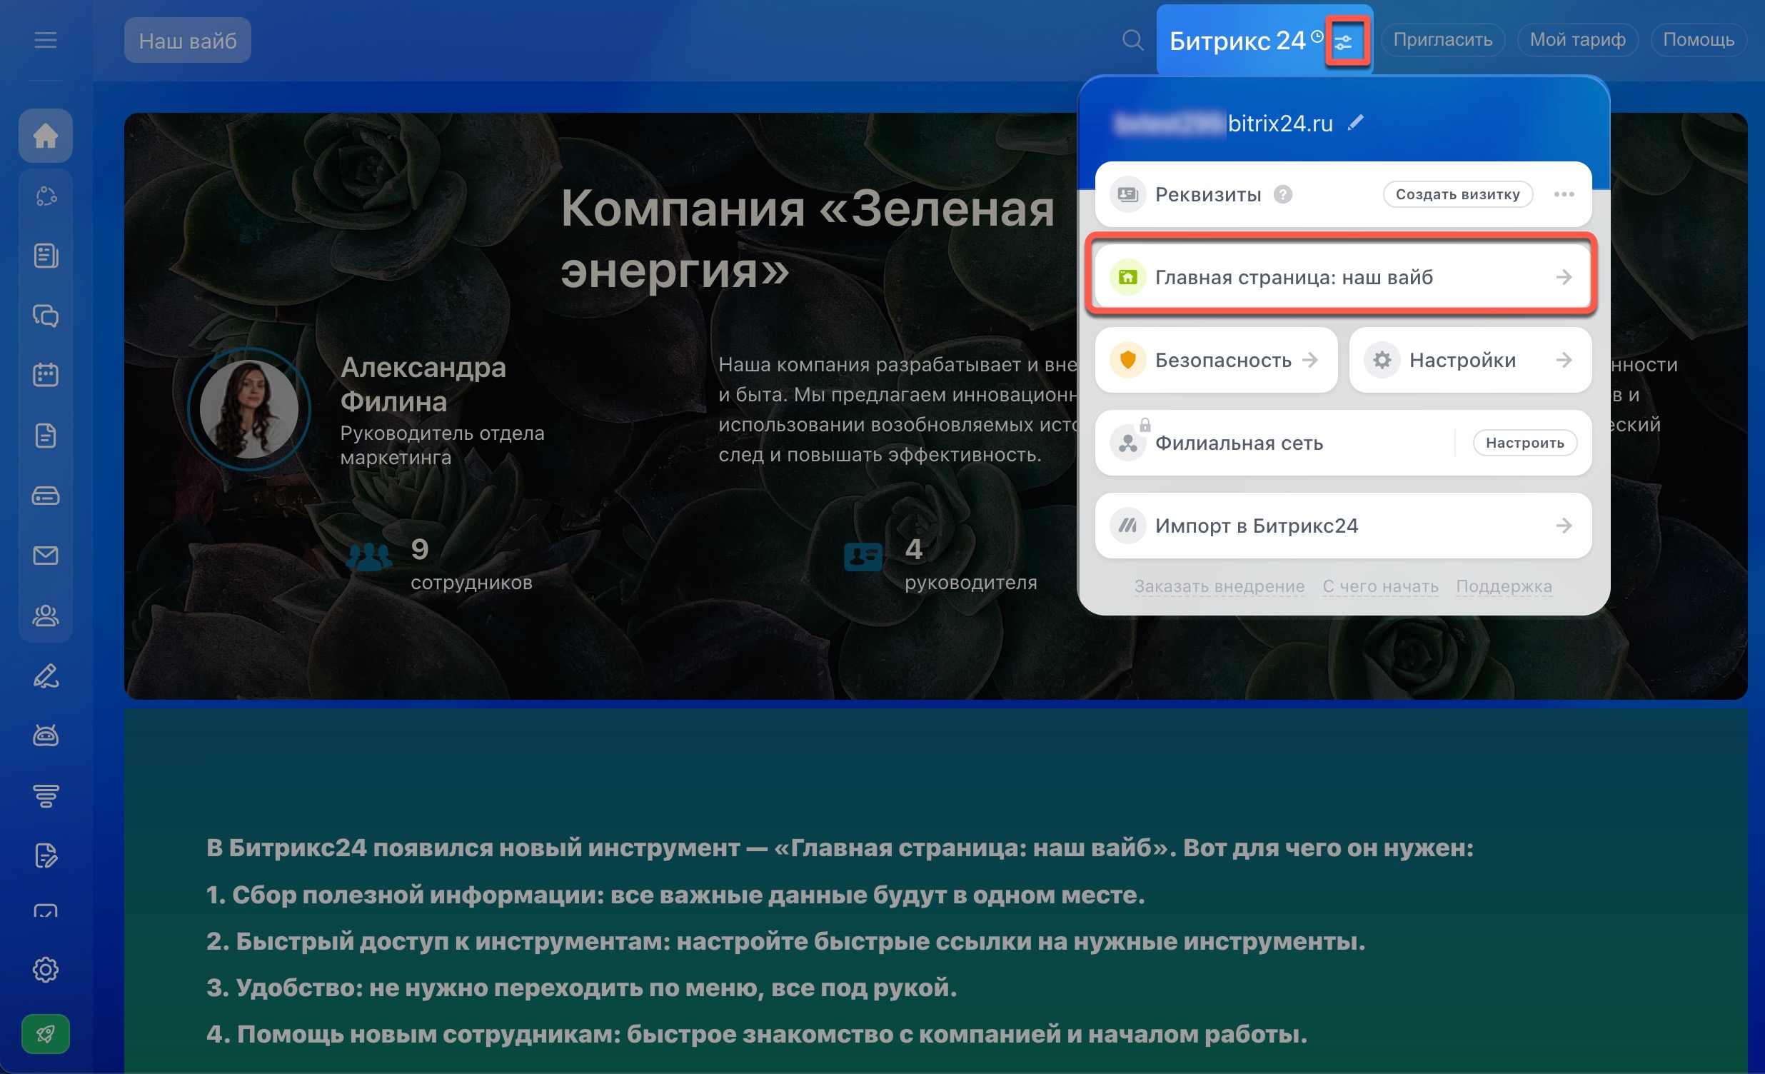Click the name Александра Филина
This screenshot has height=1074, width=1765.
pyautogui.click(x=423, y=384)
